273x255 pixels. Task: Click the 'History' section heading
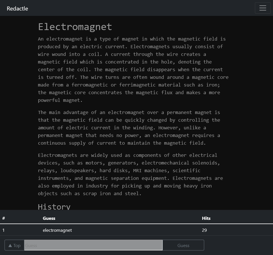tap(54, 206)
